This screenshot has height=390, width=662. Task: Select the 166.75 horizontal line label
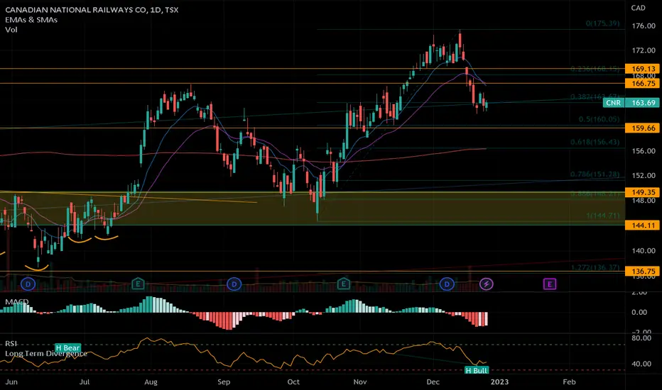point(641,84)
